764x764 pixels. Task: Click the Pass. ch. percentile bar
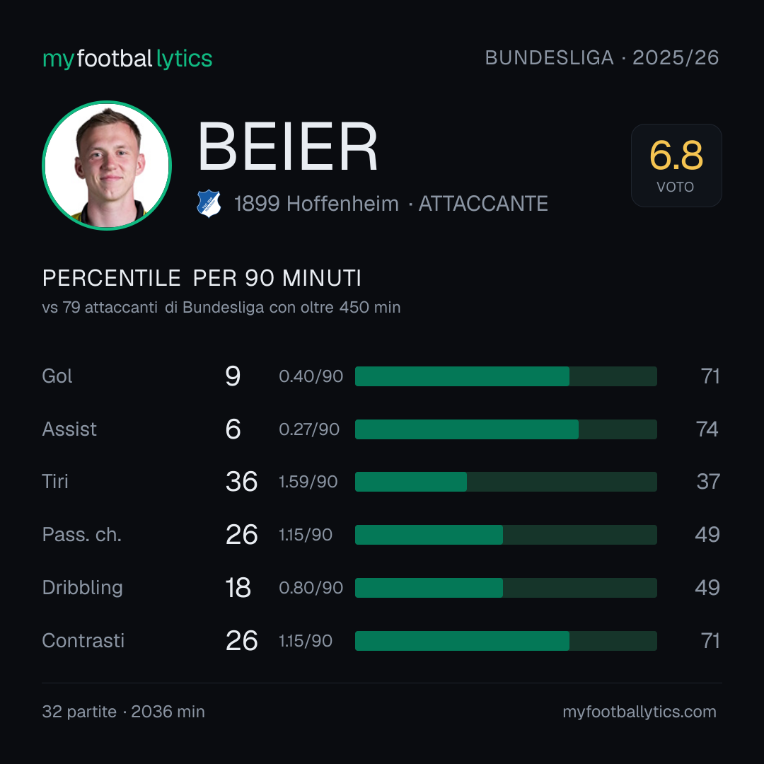[x=506, y=535]
